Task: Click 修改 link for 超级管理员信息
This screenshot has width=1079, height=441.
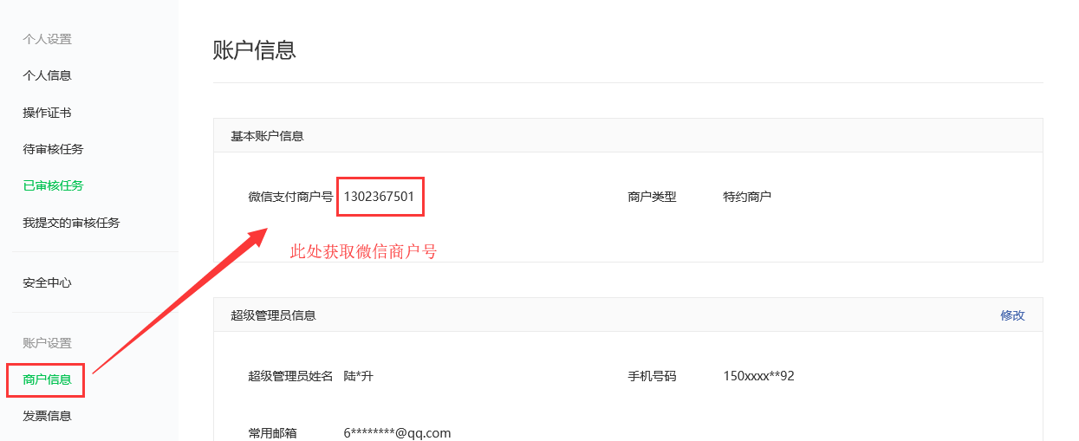Action: [1012, 315]
